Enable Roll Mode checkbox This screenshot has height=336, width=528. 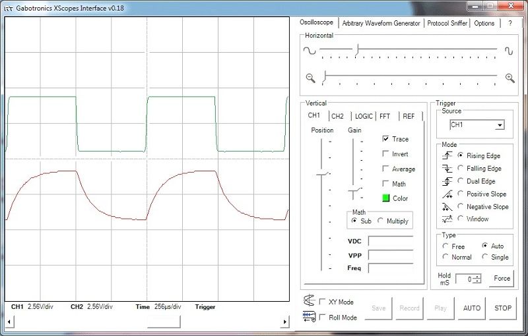pos(322,317)
